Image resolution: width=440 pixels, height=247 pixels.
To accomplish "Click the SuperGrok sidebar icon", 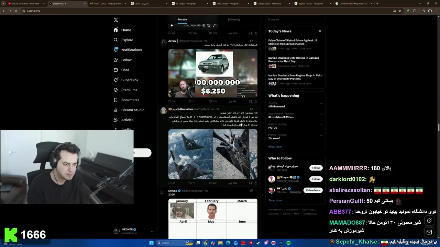I will pyautogui.click(x=116, y=80).
